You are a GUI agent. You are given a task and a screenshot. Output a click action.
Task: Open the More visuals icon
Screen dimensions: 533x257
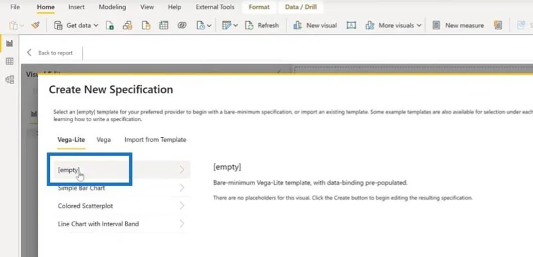click(x=370, y=25)
